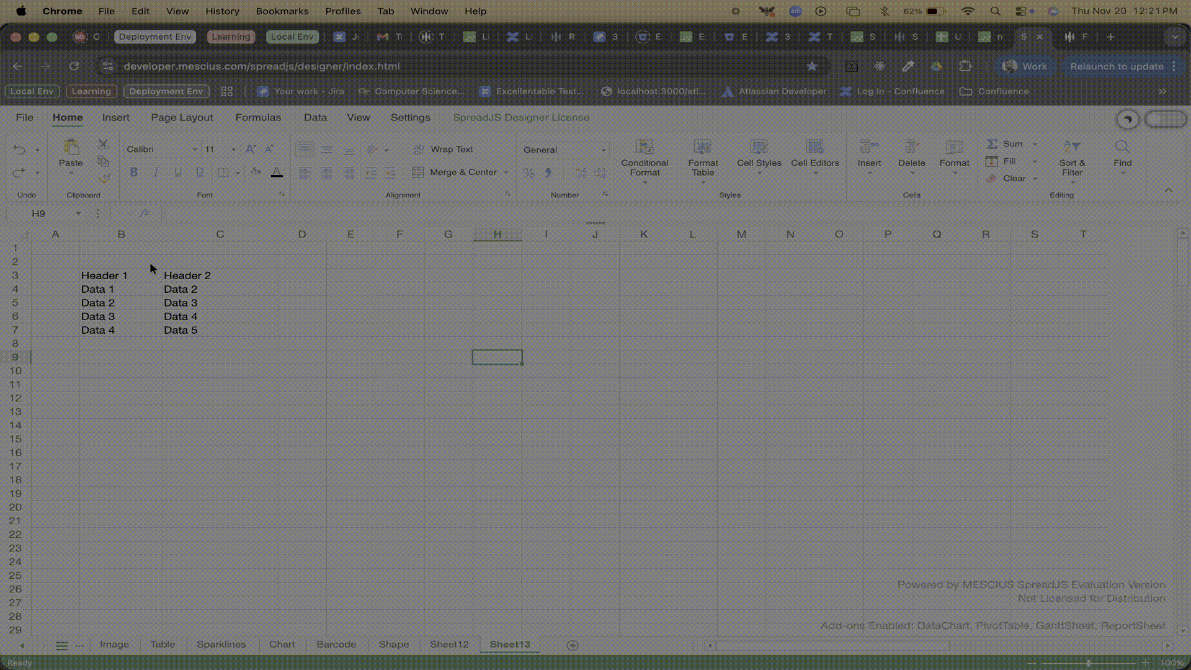1191x670 pixels.
Task: Click the Increase font size icon
Action: tap(251, 150)
